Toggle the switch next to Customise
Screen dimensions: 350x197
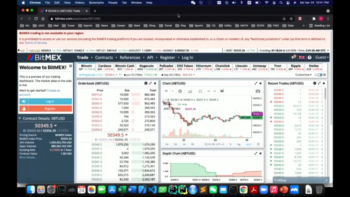click(320, 75)
